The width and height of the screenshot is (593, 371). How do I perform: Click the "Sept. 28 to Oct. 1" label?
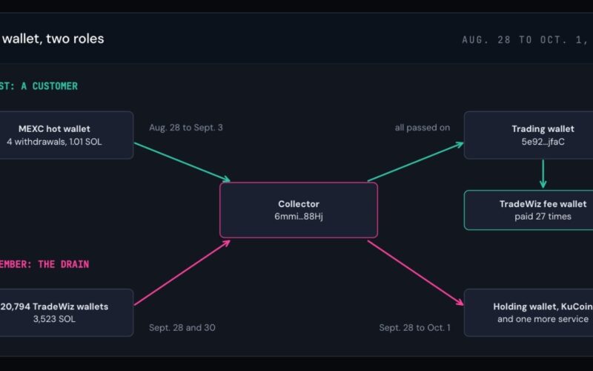tap(414, 327)
